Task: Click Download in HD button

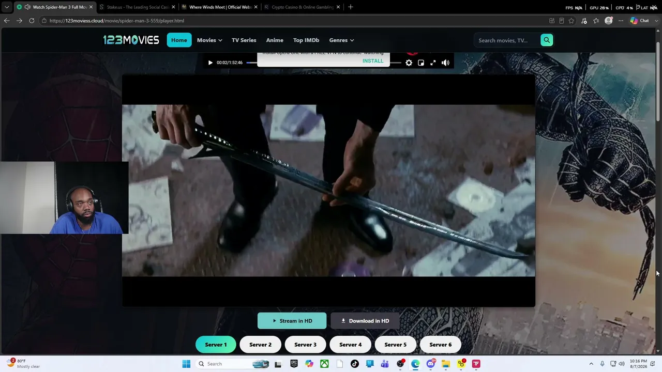Action: pos(365,321)
